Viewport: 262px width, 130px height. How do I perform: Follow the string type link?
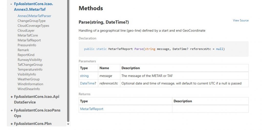(x=84, y=76)
